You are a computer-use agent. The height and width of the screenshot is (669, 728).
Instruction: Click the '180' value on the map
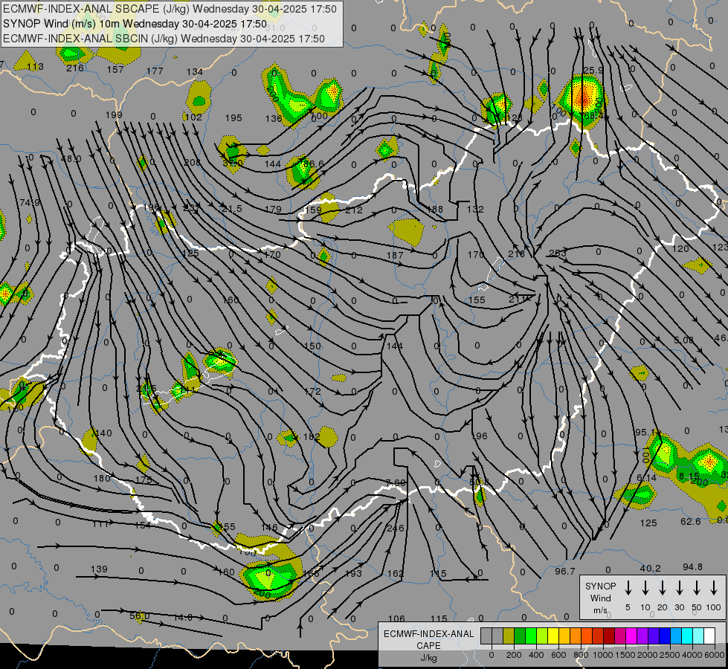(x=102, y=478)
